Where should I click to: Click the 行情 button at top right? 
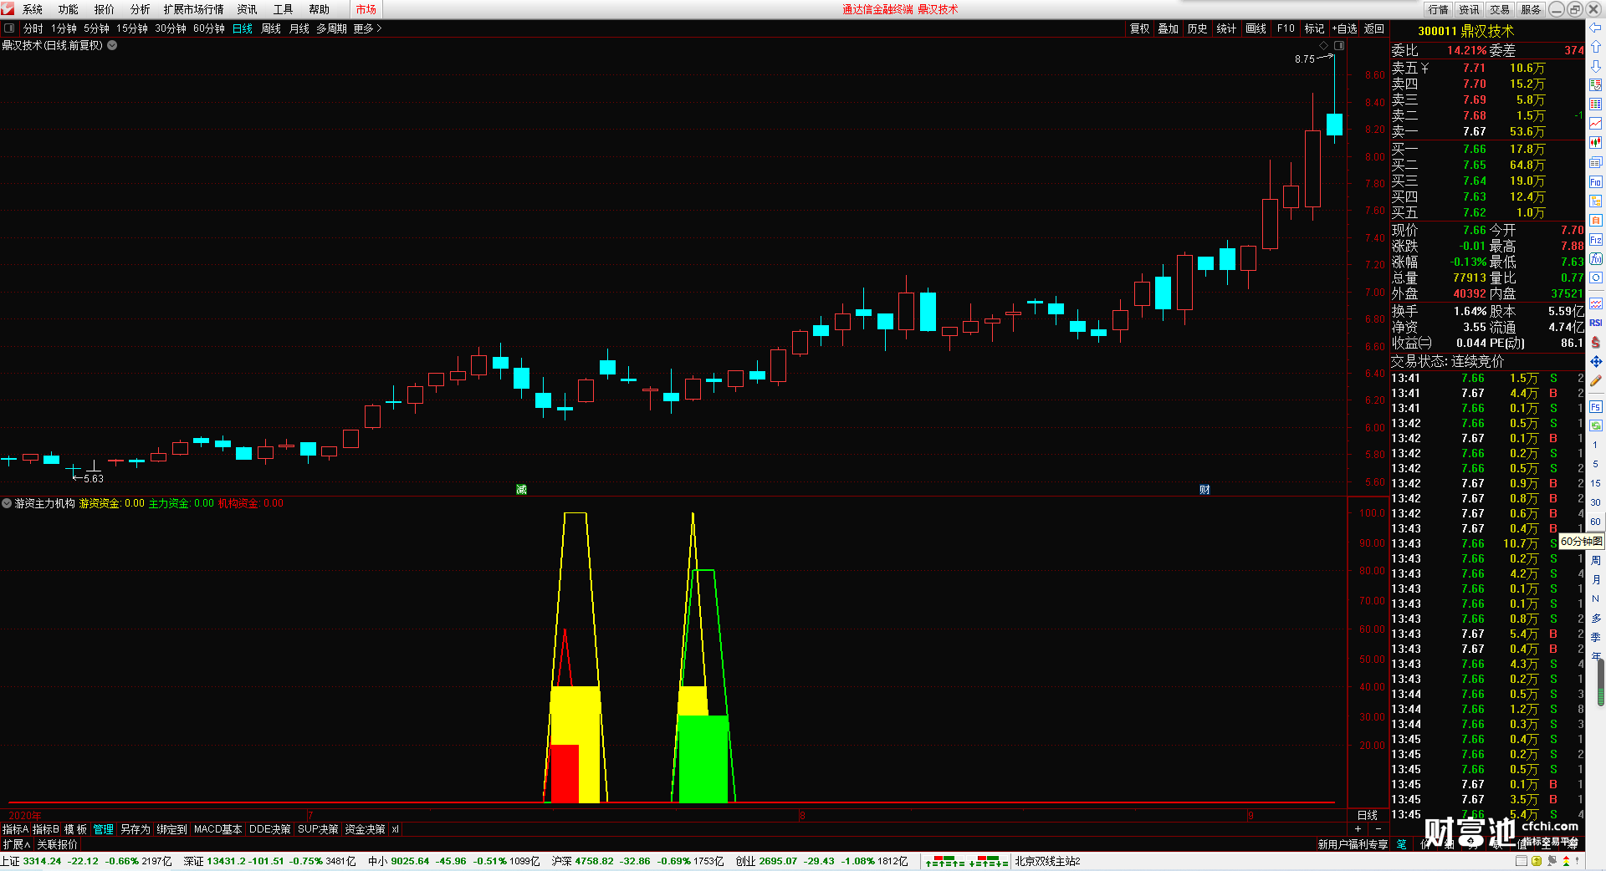(1439, 9)
